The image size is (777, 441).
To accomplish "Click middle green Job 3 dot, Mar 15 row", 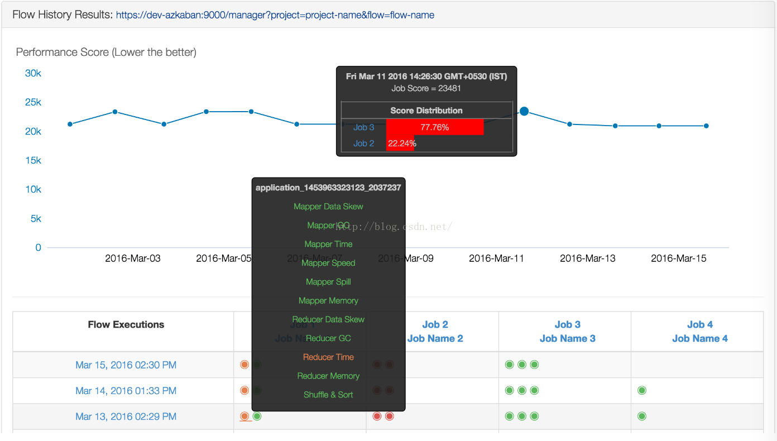I will [522, 365].
